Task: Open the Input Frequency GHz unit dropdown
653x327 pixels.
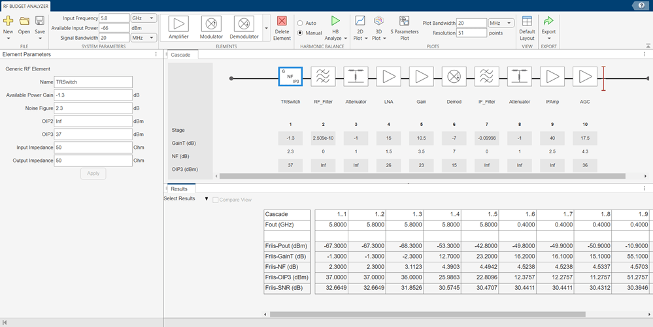Action: pos(143,18)
